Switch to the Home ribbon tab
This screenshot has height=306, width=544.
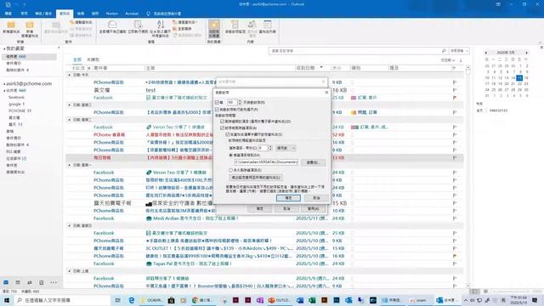pos(24,14)
